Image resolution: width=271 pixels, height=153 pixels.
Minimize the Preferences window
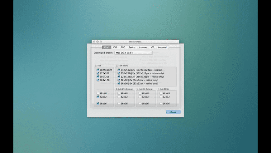pyautogui.click(x=97, y=42)
